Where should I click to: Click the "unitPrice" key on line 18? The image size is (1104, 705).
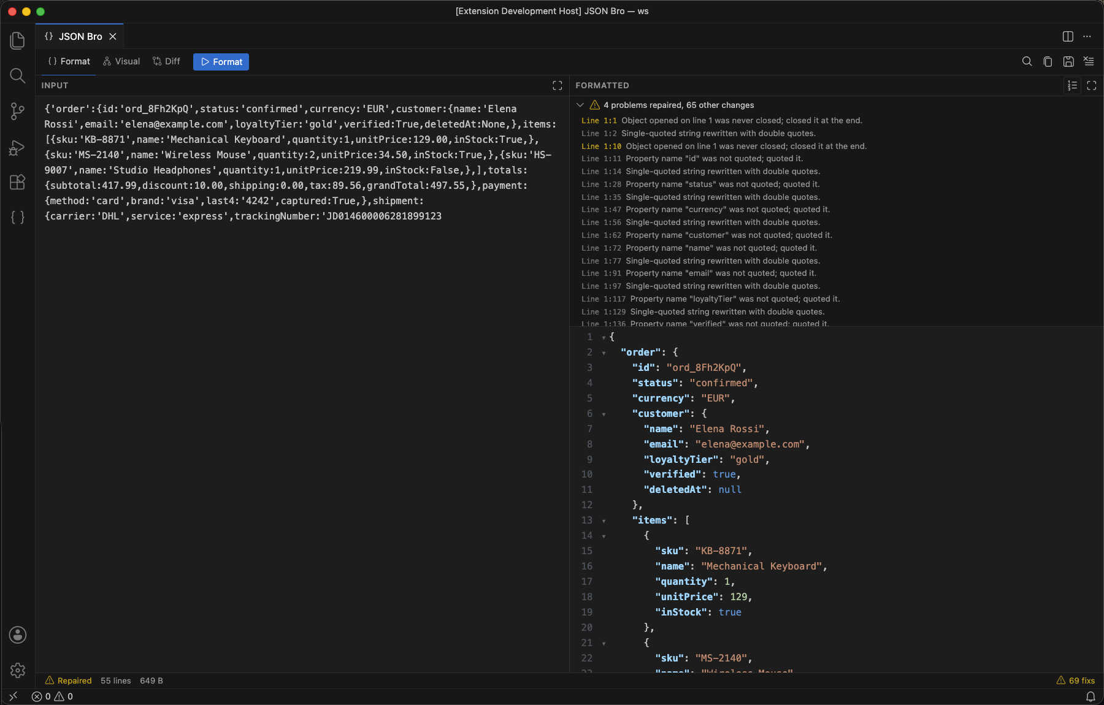687,597
